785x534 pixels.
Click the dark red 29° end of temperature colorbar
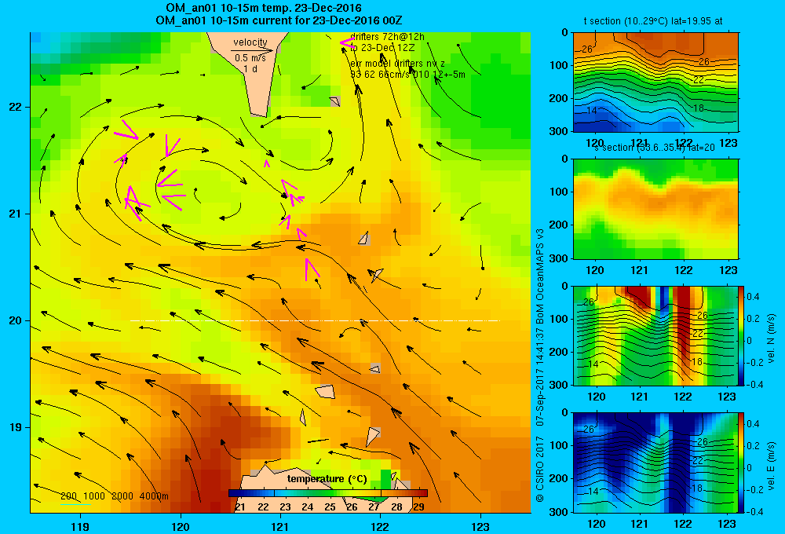(422, 493)
